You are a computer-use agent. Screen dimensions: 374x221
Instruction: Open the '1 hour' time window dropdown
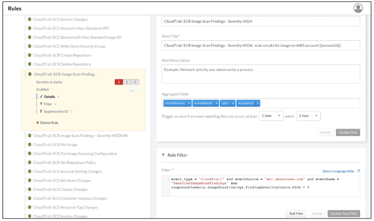[308, 116]
